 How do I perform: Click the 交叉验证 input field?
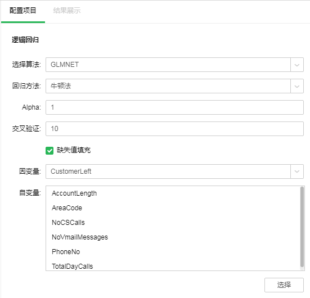(174, 129)
